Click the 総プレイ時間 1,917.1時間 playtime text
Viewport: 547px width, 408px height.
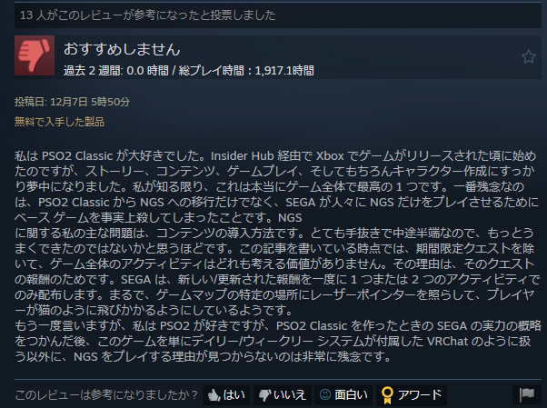(246, 71)
